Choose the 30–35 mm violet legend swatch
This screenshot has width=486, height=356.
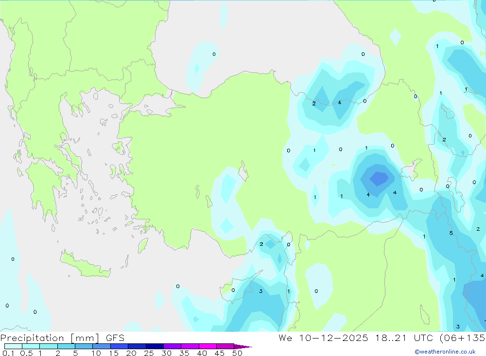pyautogui.click(x=173, y=346)
